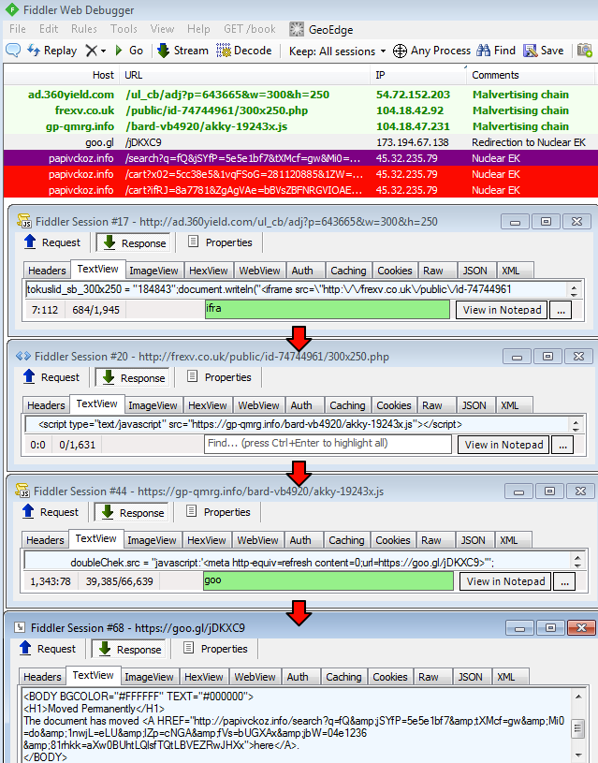
Task: Click the comment bubble icon in toolbar
Action: pos(12,51)
